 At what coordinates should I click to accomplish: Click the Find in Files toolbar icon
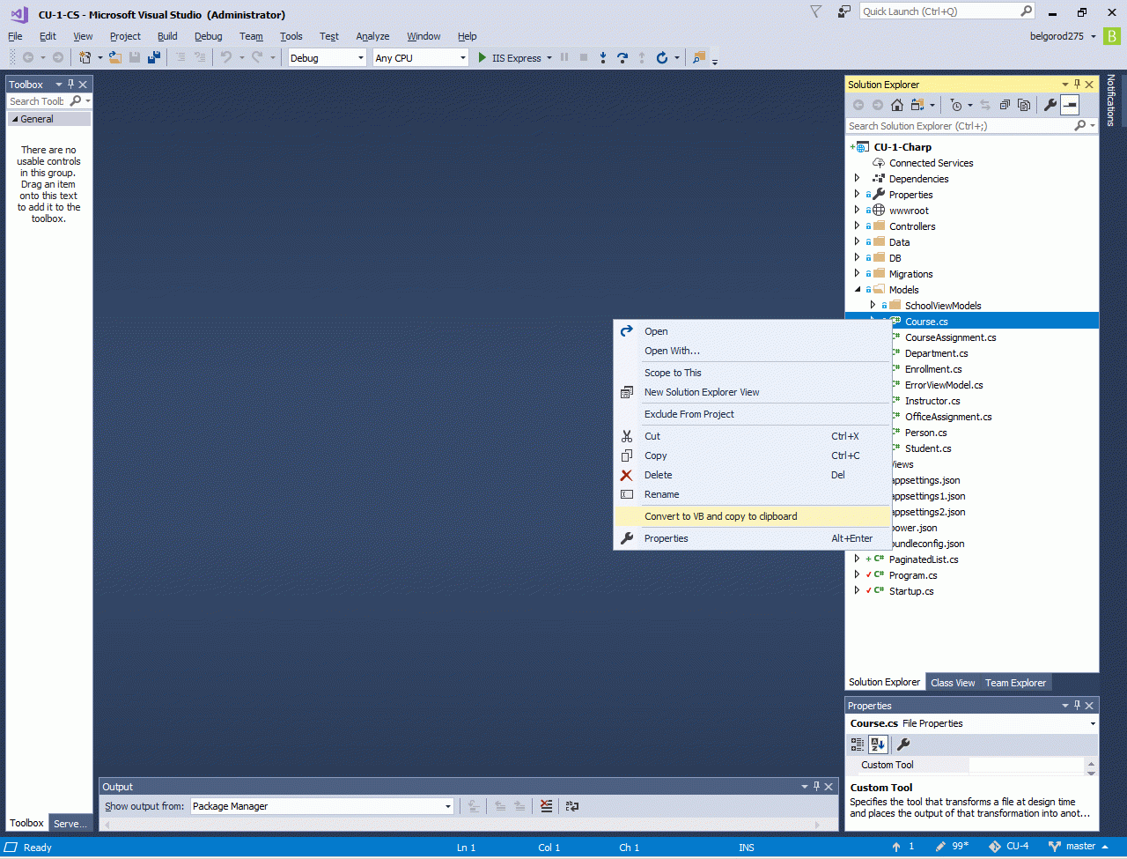[699, 57]
